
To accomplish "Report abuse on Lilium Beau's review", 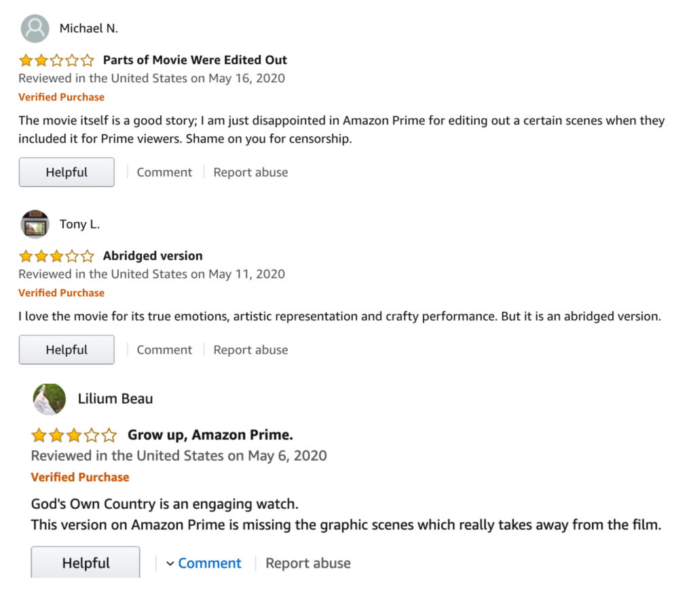I will coord(308,563).
